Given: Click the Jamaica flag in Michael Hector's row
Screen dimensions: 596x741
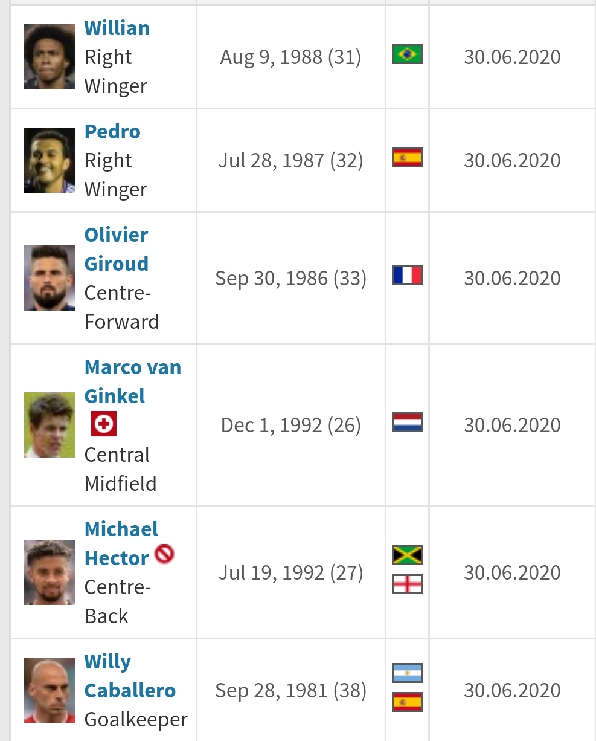Looking at the screenshot, I should coord(407,555).
